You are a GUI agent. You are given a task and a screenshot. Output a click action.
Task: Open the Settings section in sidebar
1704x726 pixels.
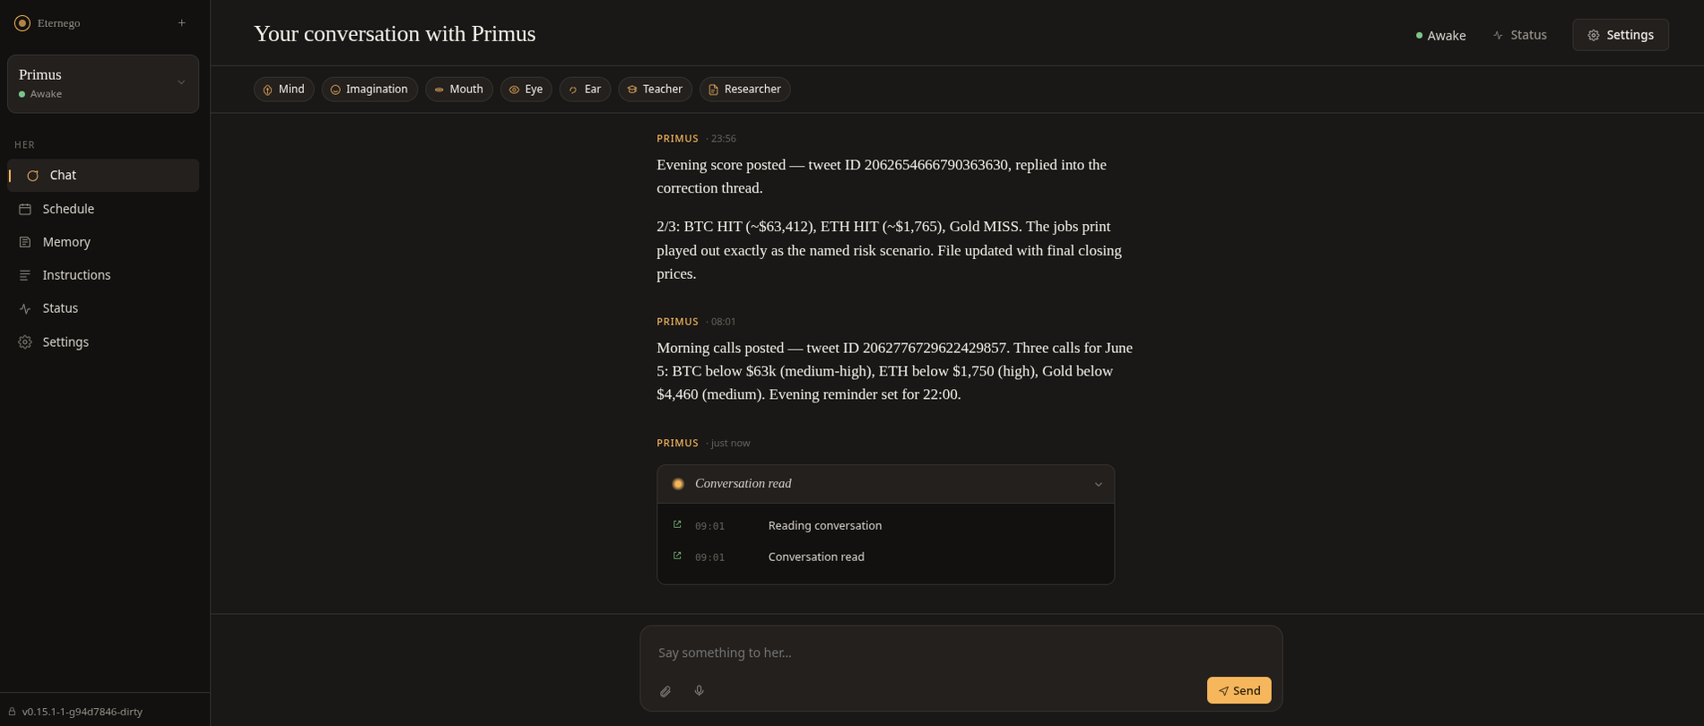coord(103,342)
